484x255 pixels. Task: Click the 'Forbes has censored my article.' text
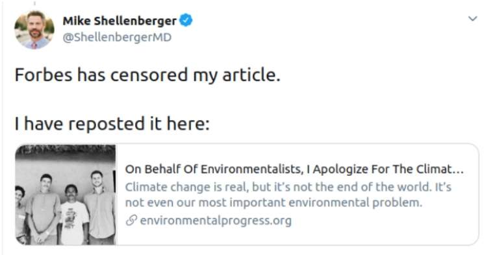click(x=147, y=75)
